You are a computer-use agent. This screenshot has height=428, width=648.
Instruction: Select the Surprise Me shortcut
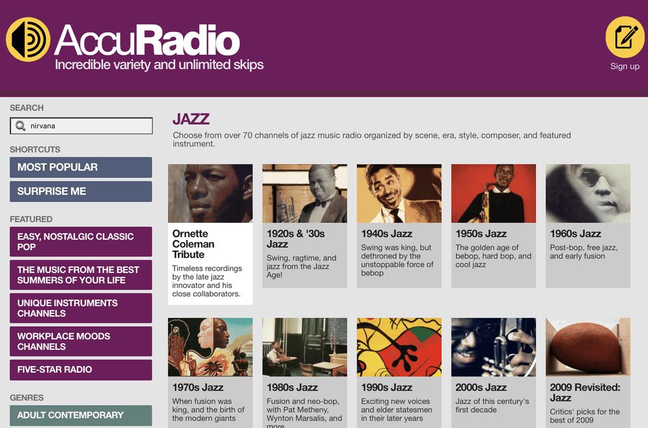click(x=81, y=192)
